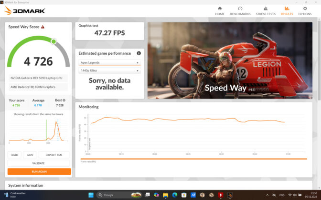Screen dimensions: 321x200
Task: Click the red lightning bolt taskbar app
Action: [221, 195]
